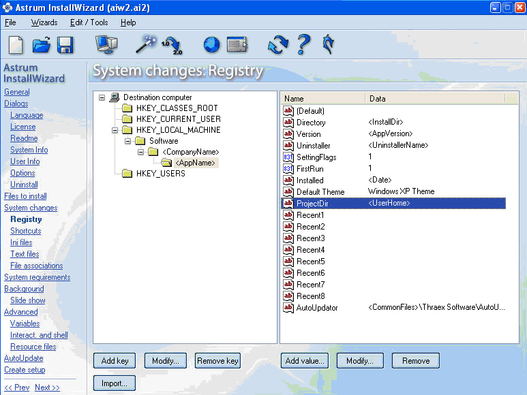
Task: Click the Next >> navigation link
Action: (x=47, y=388)
